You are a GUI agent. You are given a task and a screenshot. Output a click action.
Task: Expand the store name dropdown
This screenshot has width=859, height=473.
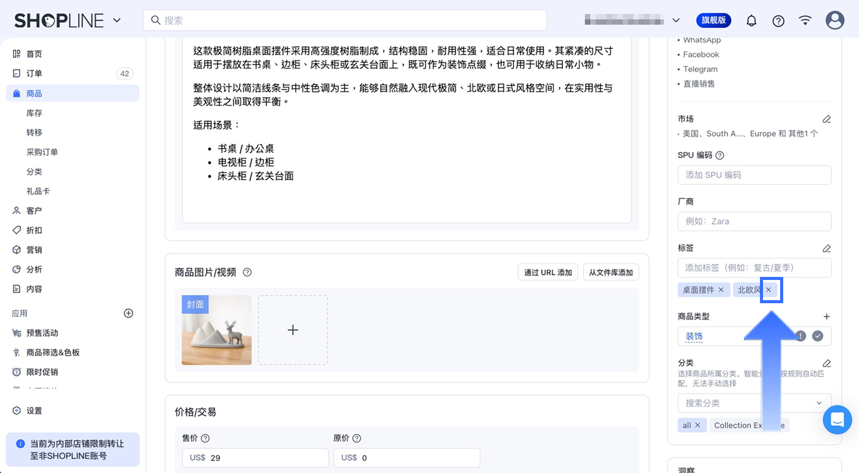tap(676, 21)
